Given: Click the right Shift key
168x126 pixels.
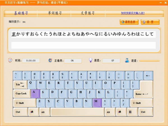Looking at the screenshot, I should tap(141, 103).
